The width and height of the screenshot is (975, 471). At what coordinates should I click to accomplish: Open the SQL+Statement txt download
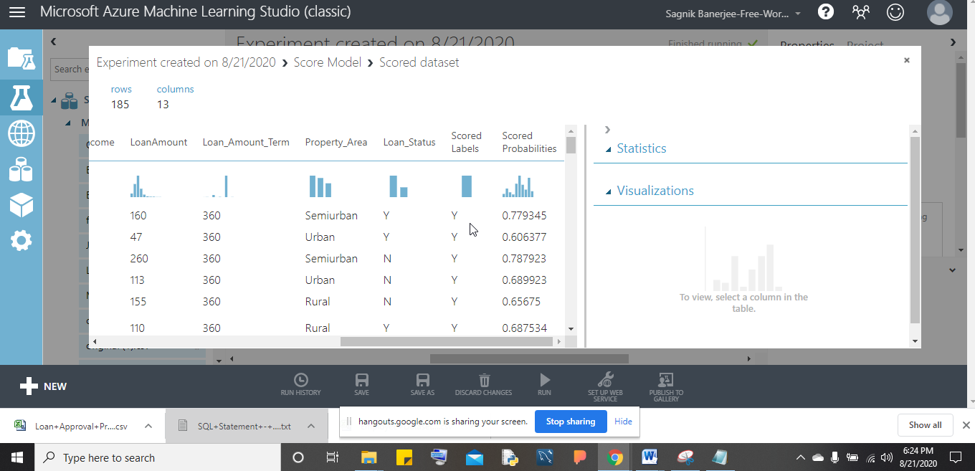(x=234, y=426)
